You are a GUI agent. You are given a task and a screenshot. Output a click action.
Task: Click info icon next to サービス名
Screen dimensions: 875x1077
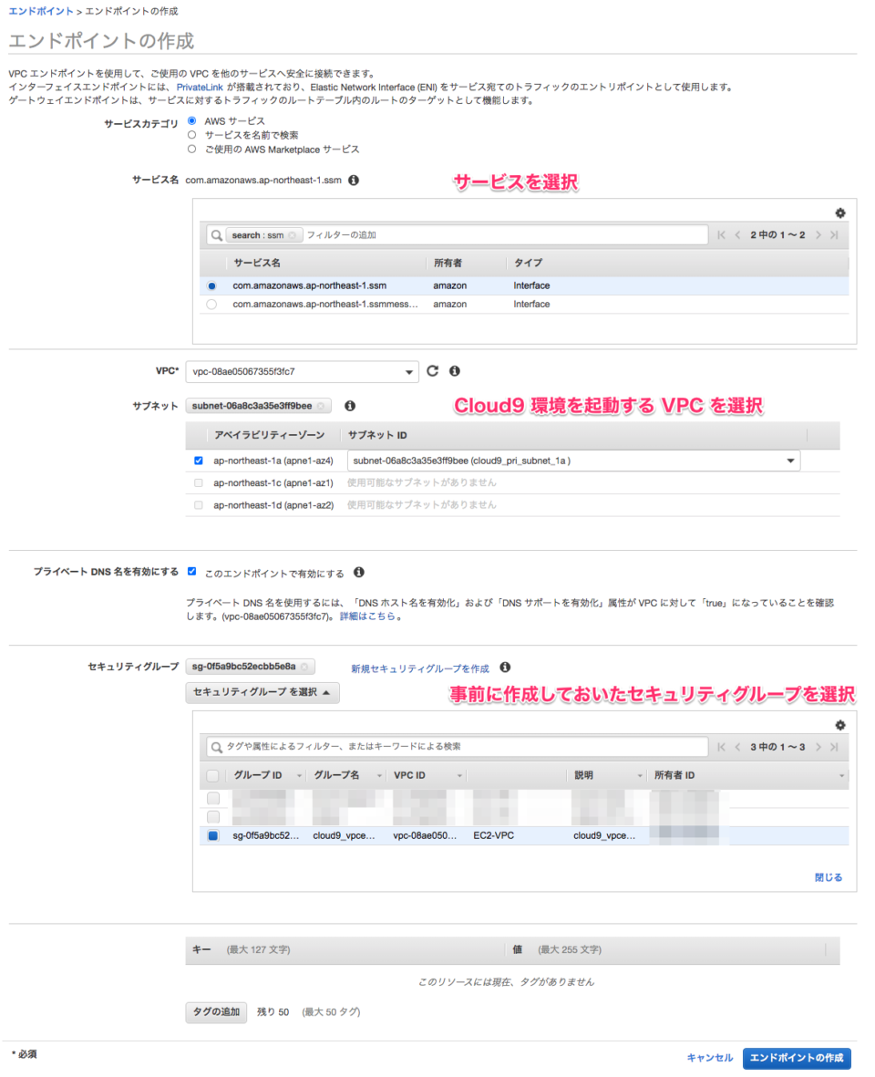click(x=354, y=180)
